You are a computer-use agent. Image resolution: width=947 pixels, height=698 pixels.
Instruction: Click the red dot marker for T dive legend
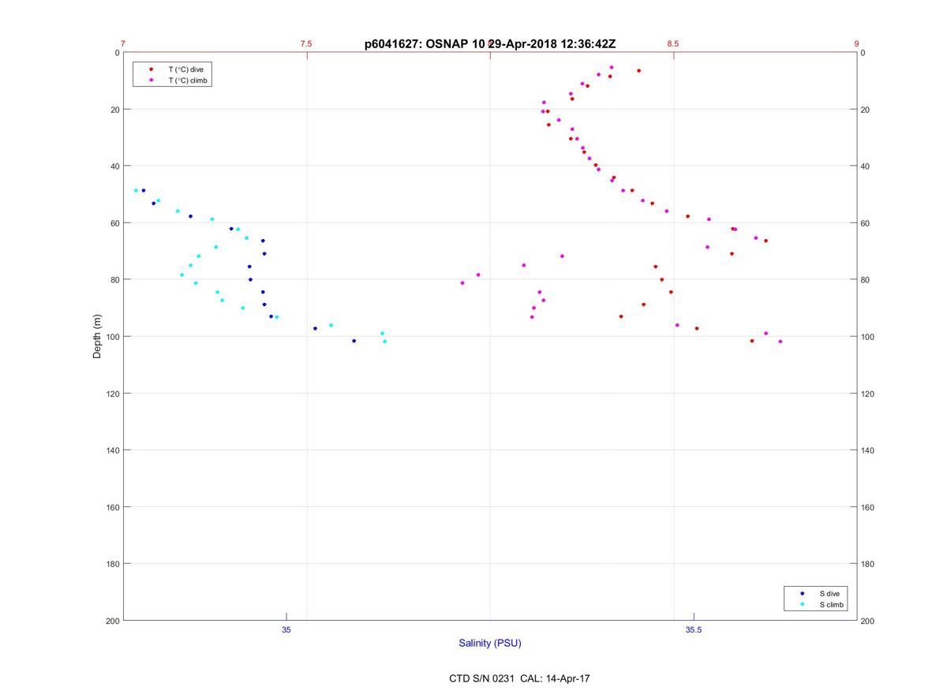[x=152, y=69]
